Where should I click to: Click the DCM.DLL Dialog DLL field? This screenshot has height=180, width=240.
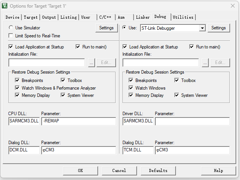pos(24,150)
